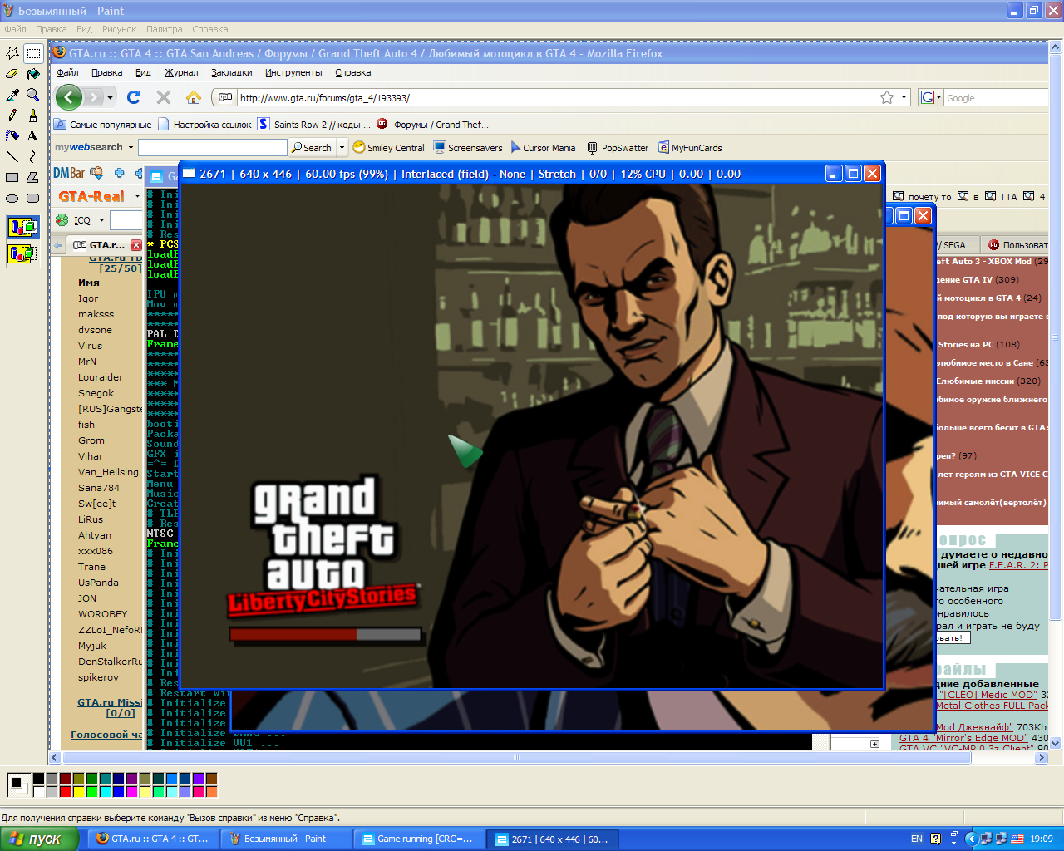Choose the Ellipse shape tool
The width and height of the screenshot is (1064, 851).
12,198
